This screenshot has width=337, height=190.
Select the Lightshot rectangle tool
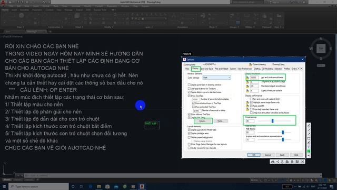309,138
